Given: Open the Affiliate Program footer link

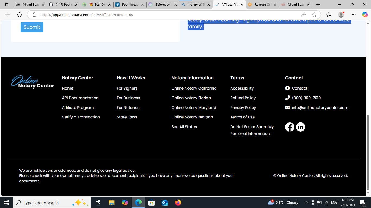Looking at the screenshot, I should tap(78, 108).
